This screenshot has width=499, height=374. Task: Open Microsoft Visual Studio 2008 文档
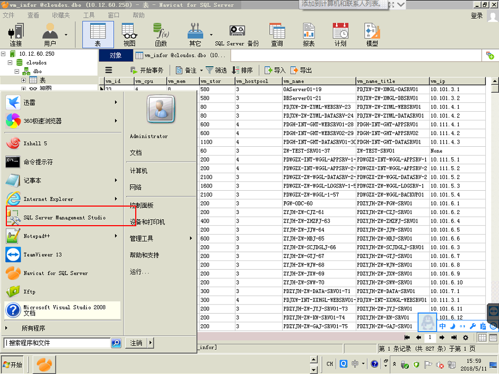pyautogui.click(x=62, y=310)
